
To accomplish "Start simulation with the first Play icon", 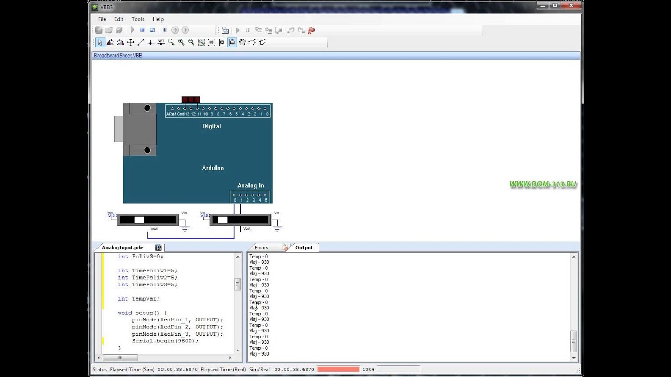I will [132, 30].
